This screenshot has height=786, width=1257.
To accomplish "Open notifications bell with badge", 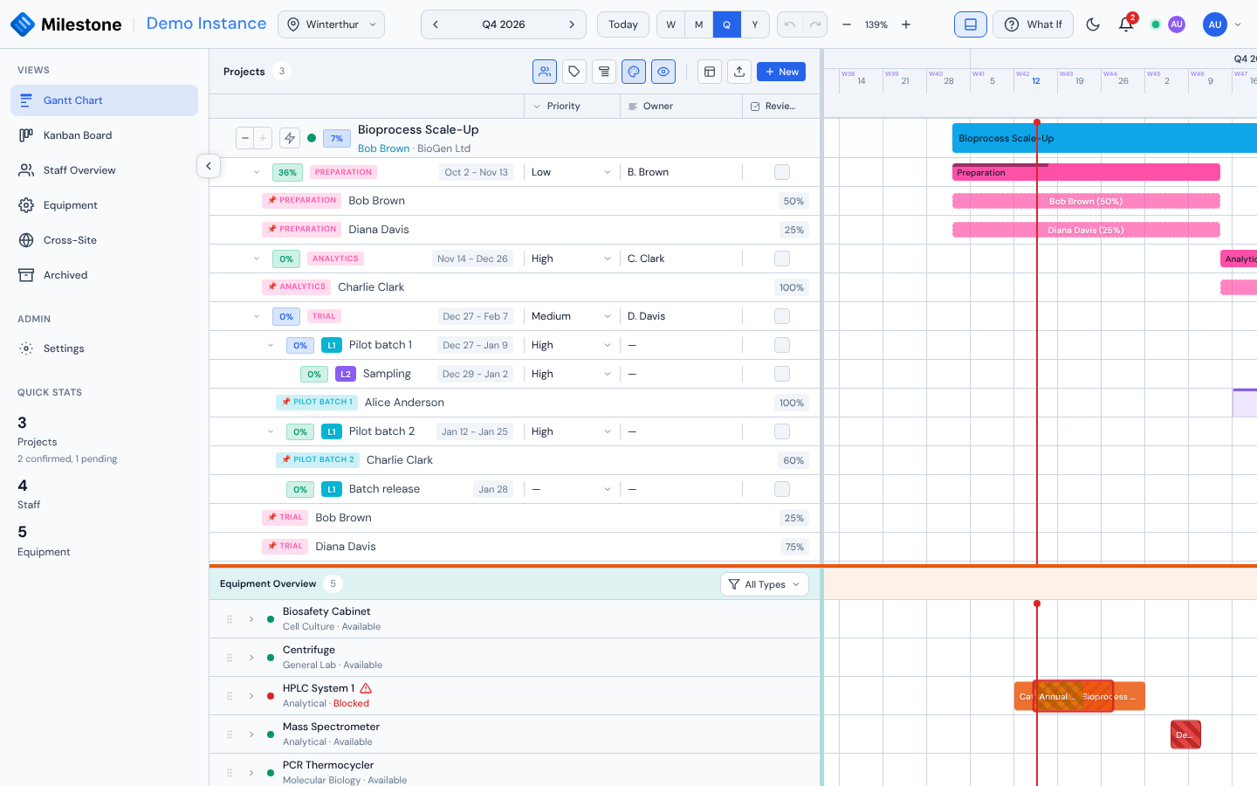I will (1126, 24).
